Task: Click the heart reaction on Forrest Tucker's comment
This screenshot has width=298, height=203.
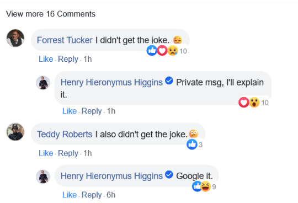Action: pyautogui.click(x=162, y=51)
